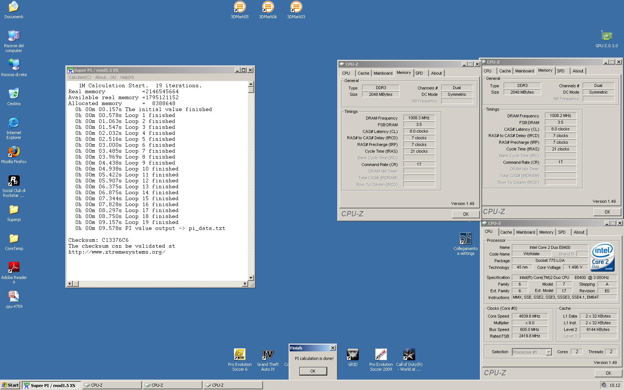Open About tab in top-right CPU-Z window
This screenshot has height=390, width=624.
click(578, 71)
